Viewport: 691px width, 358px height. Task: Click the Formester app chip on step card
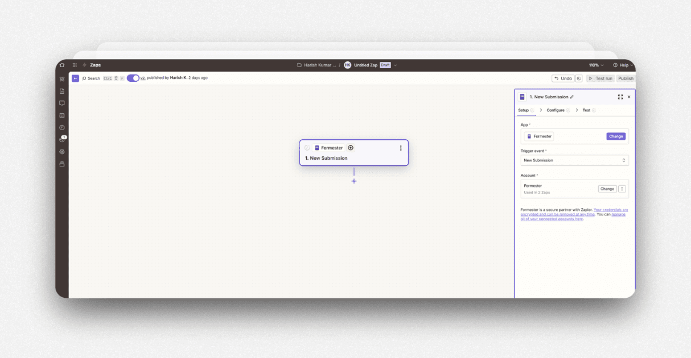[328, 148]
